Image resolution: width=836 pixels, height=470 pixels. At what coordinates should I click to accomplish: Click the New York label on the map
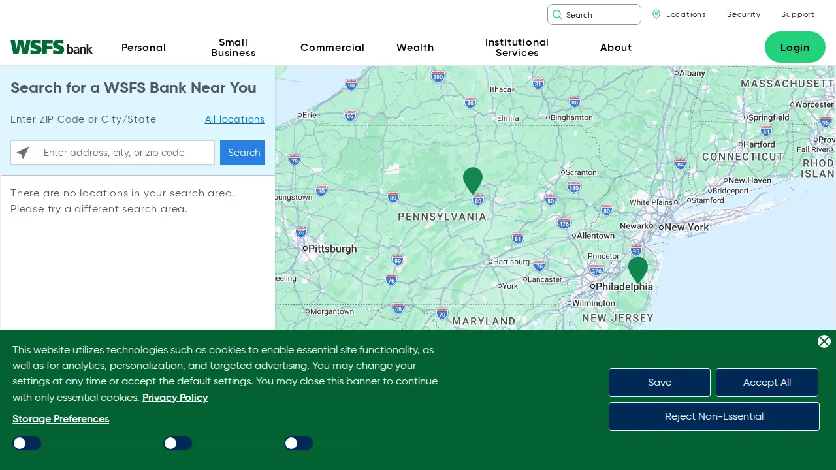[686, 227]
